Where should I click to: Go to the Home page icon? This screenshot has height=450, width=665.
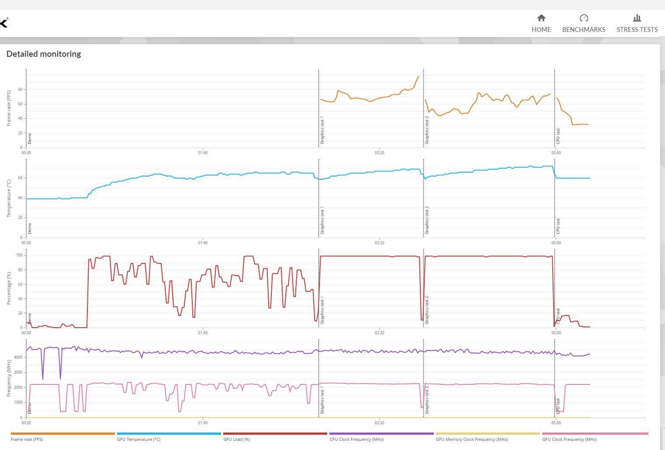[541, 18]
